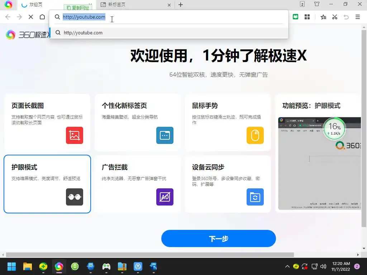
Task: Select the 鼠标手势 card title
Action: [x=205, y=106]
